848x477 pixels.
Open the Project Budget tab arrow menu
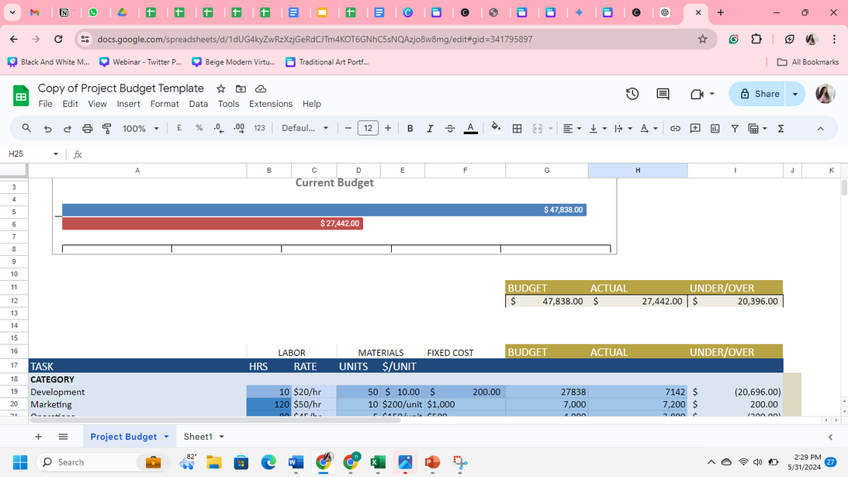click(165, 437)
